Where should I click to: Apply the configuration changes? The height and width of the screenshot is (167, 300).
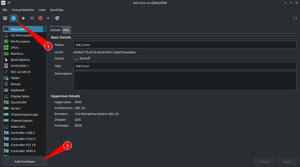287,161
